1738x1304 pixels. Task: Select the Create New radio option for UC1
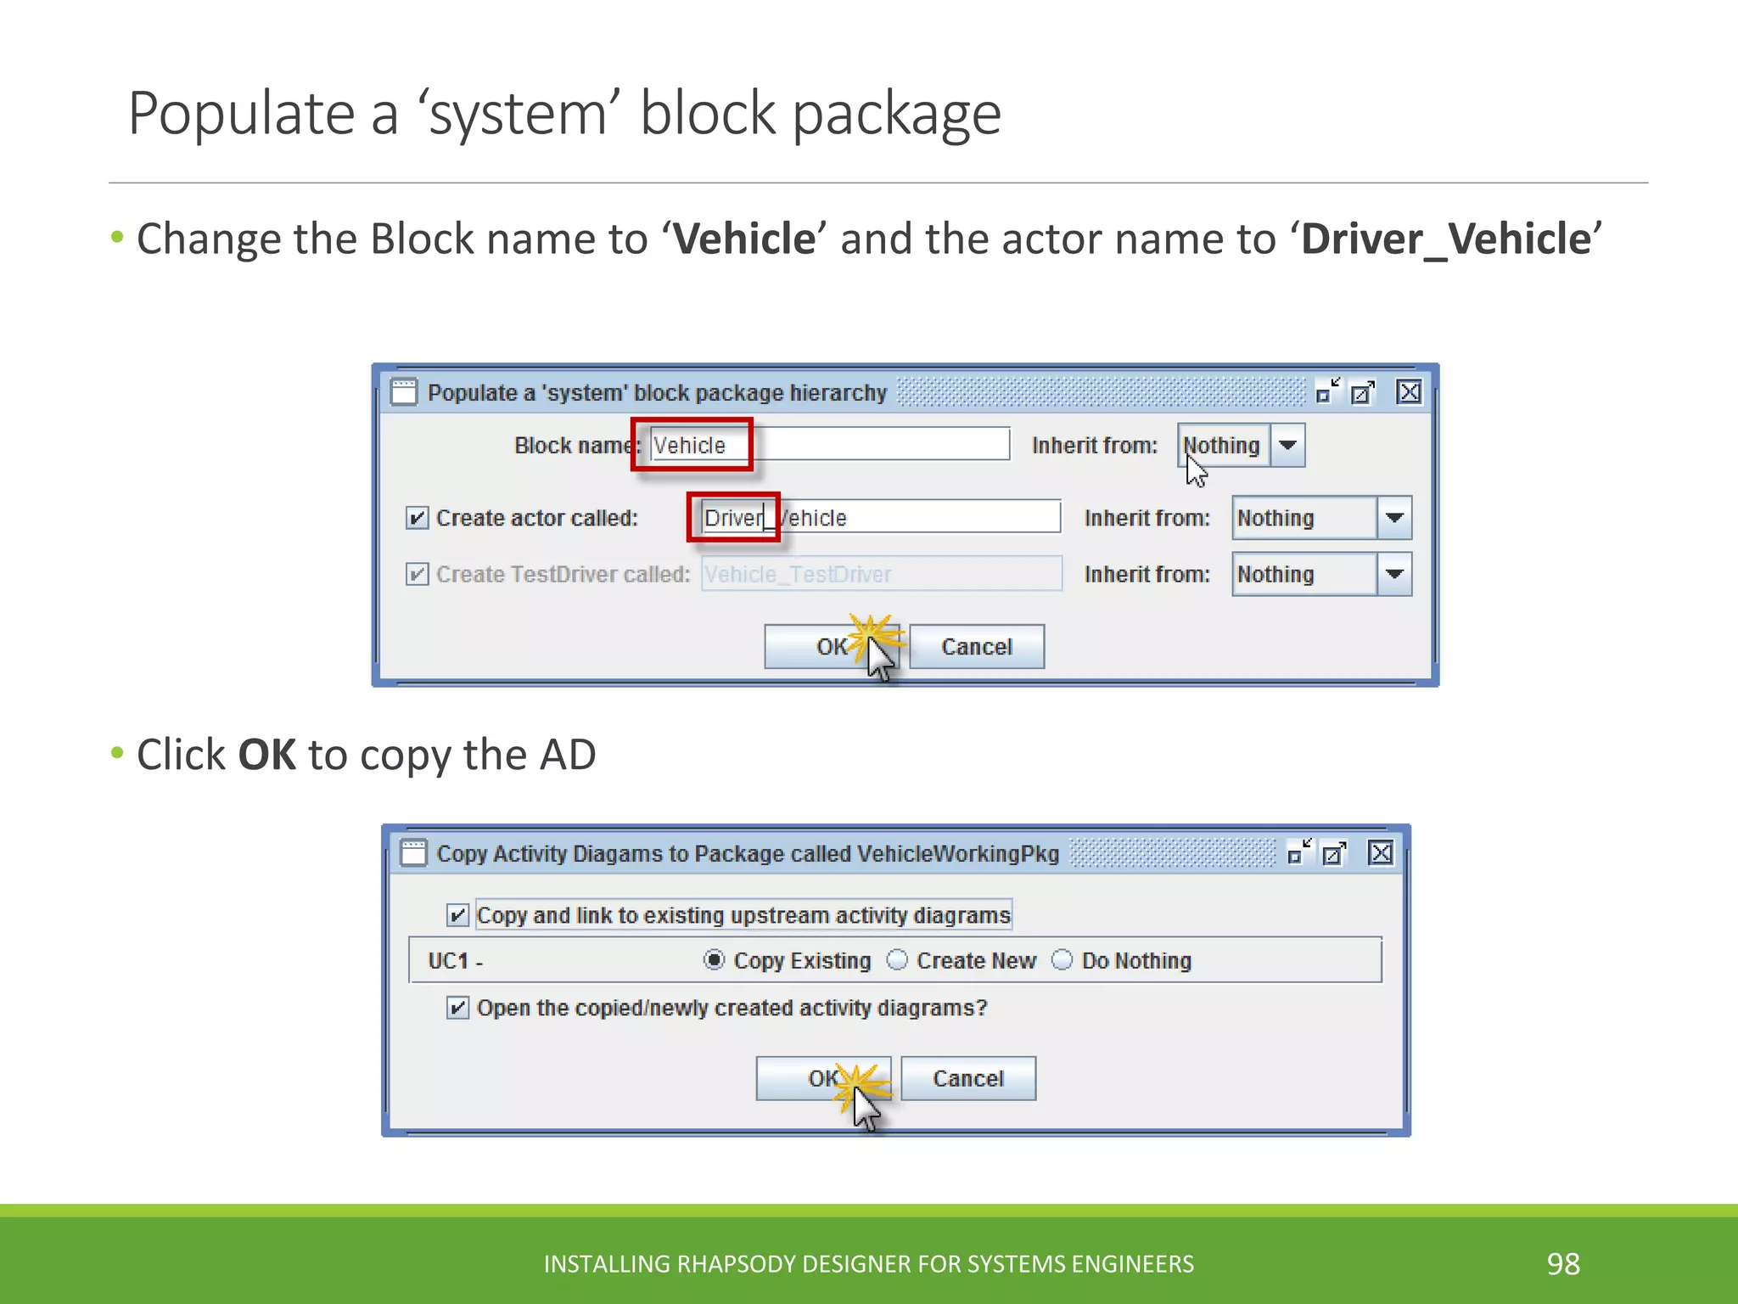(897, 960)
